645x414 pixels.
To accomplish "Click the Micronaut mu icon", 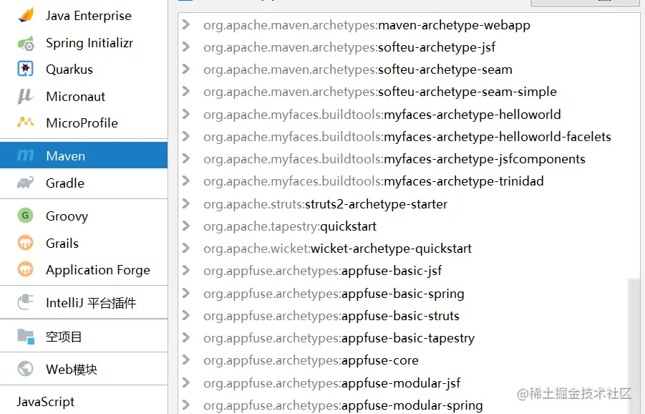I will (x=25, y=96).
